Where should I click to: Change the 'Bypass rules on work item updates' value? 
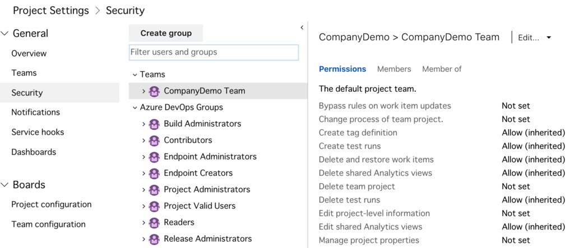[x=516, y=106]
